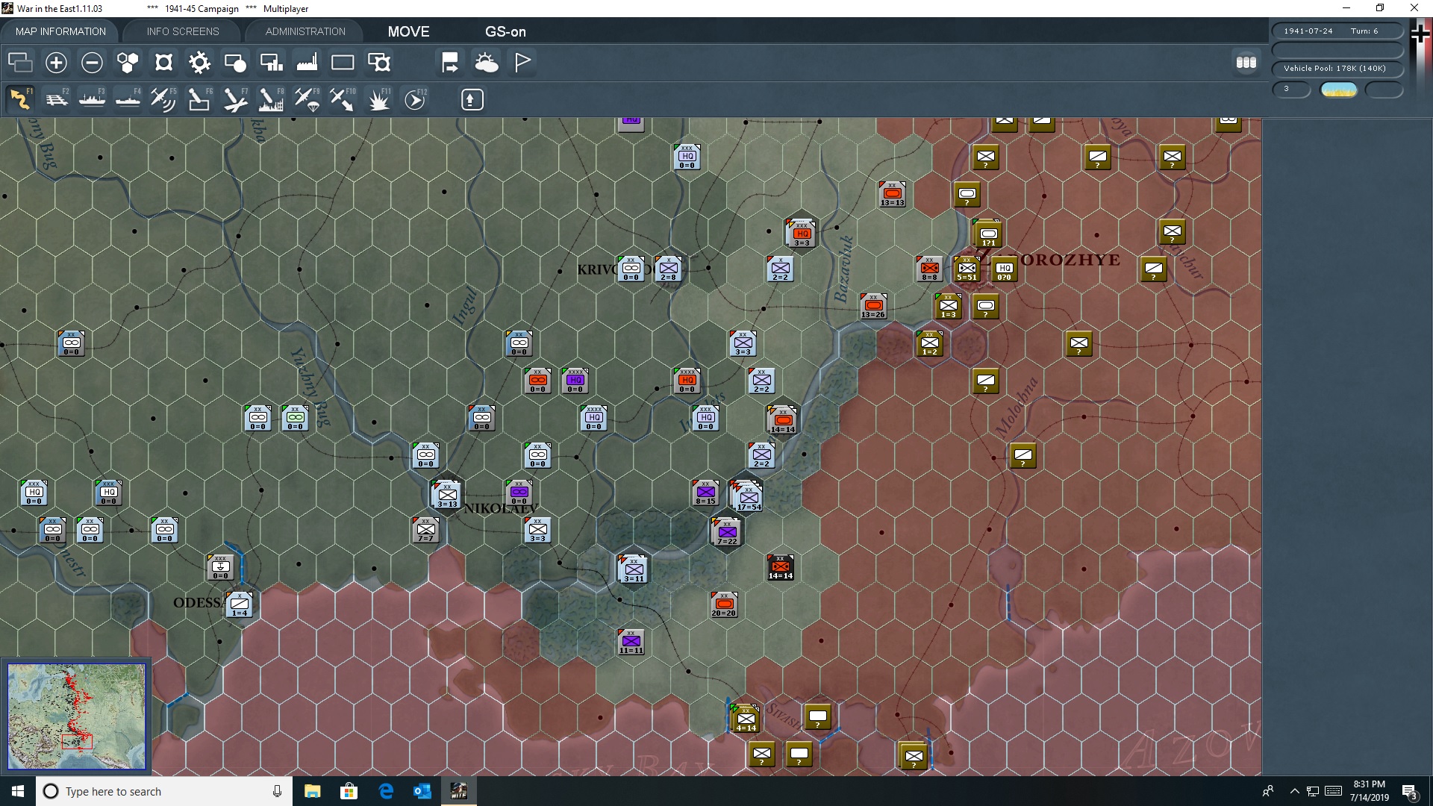Choose air reconnaissance mission F5

(162, 99)
